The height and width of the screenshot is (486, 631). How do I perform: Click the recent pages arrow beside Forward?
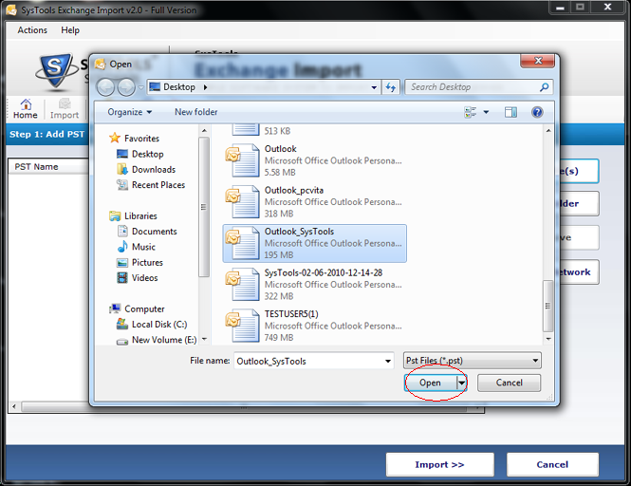(x=140, y=87)
